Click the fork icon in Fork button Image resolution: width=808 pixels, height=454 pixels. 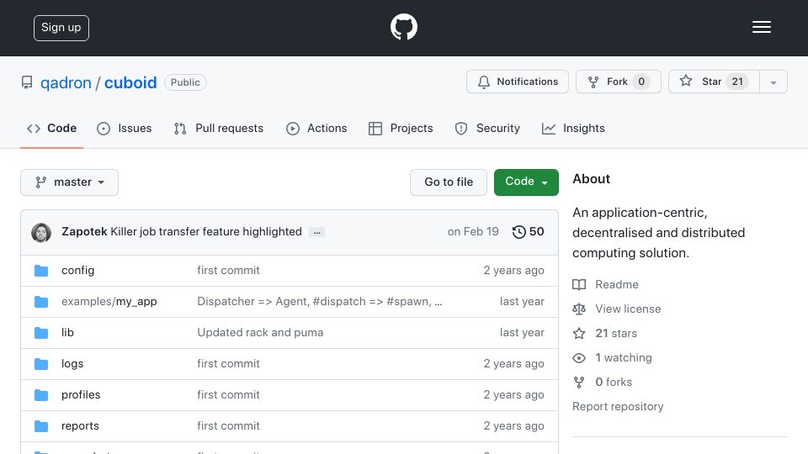coord(593,82)
